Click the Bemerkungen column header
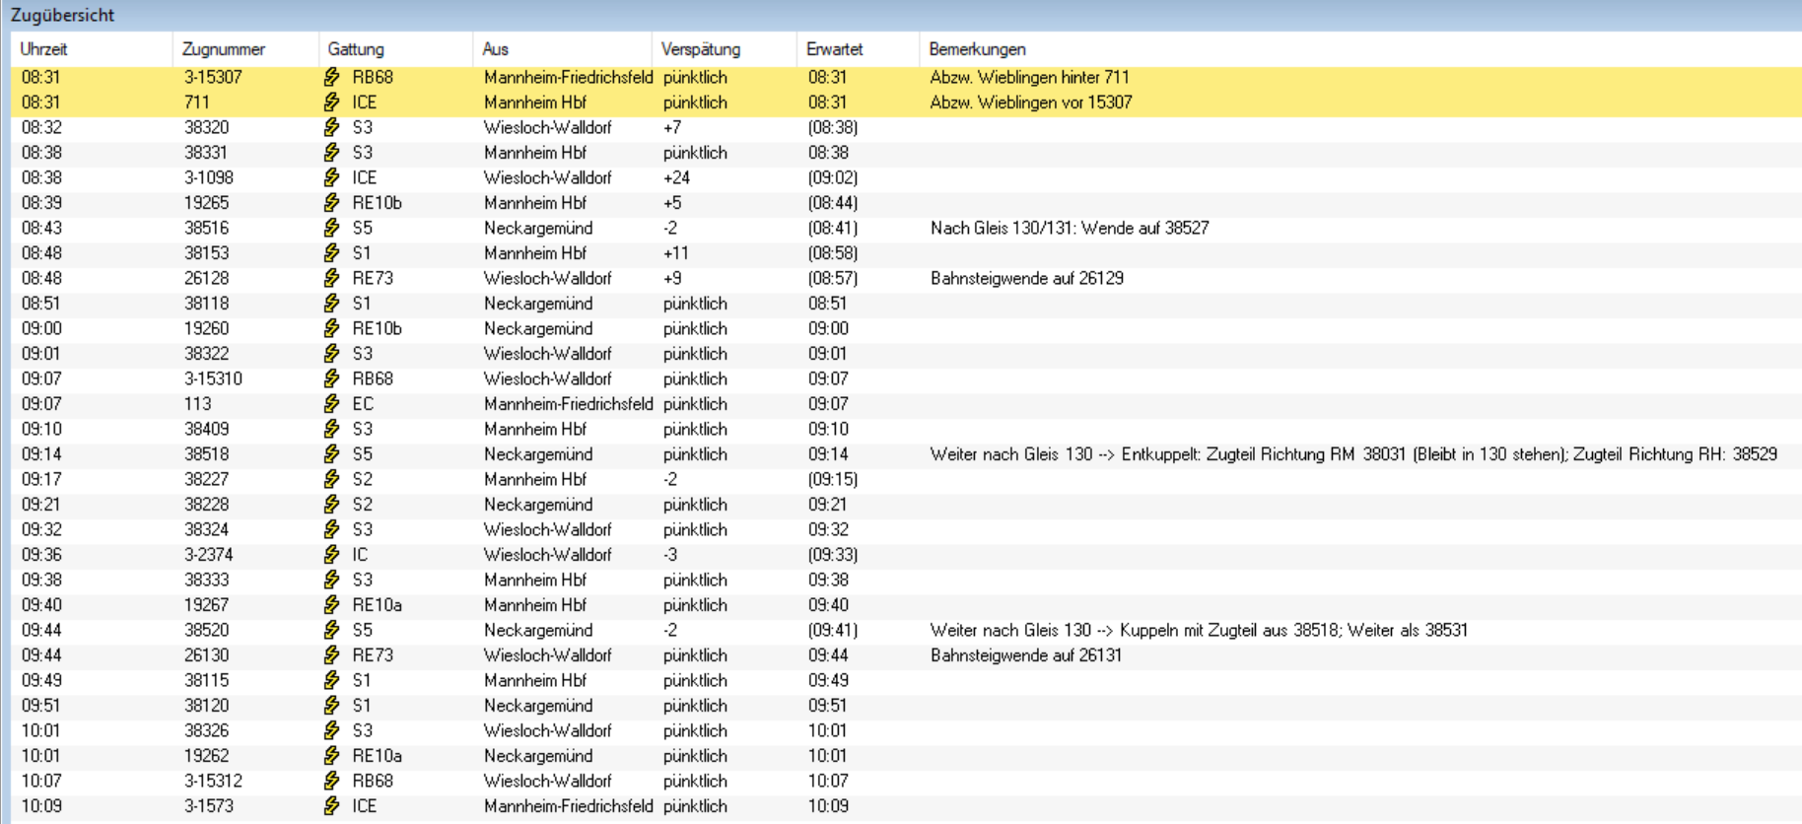Viewport: 1802px width, 824px height. pos(977,49)
